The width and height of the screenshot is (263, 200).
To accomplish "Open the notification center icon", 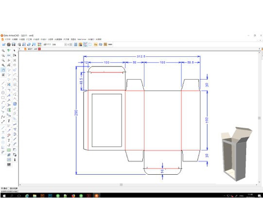I will click(x=260, y=196).
